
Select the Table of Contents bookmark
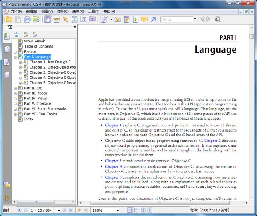tap(39, 46)
